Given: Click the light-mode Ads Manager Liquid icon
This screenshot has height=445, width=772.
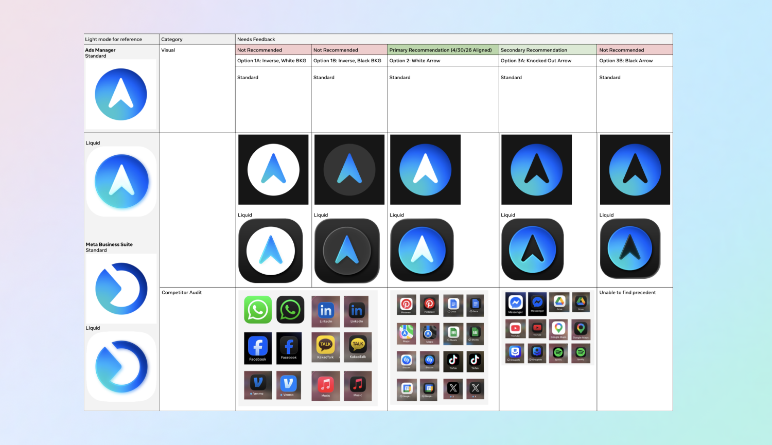Looking at the screenshot, I should pos(121,182).
